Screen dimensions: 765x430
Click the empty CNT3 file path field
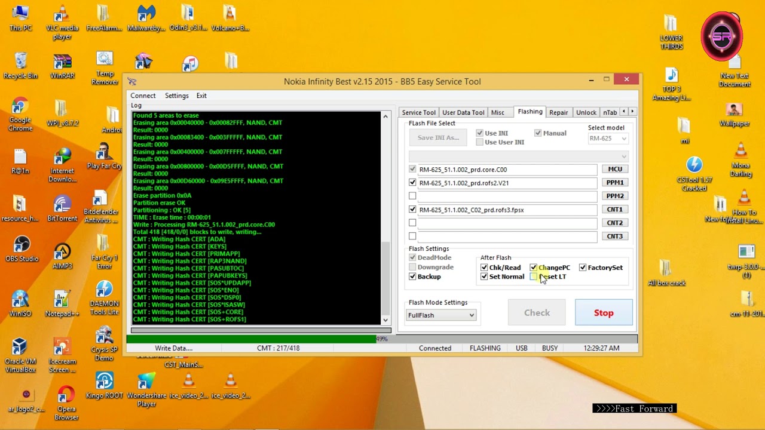point(507,236)
